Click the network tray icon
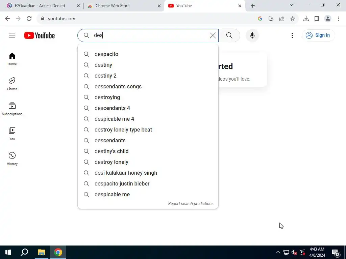The height and width of the screenshot is (259, 346). pyautogui.click(x=286, y=252)
